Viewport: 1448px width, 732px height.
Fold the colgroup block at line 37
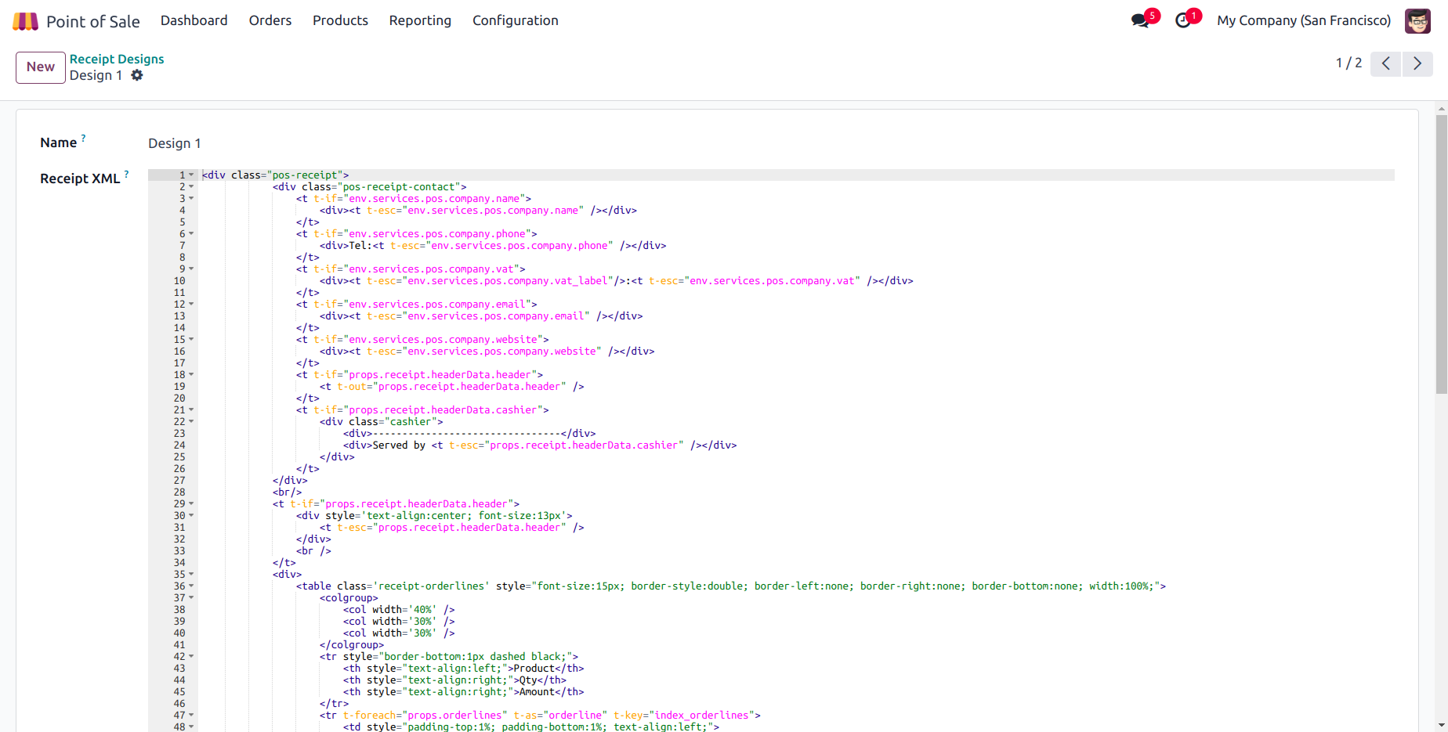191,598
